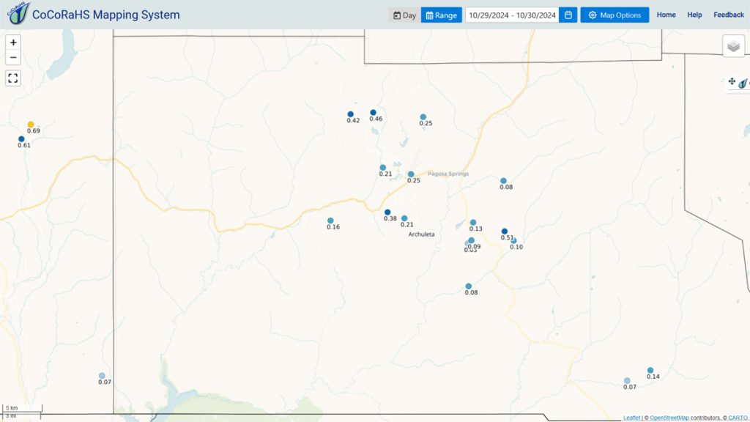Open the Leaflet attribution link
This screenshot has width=750, height=422.
point(631,418)
